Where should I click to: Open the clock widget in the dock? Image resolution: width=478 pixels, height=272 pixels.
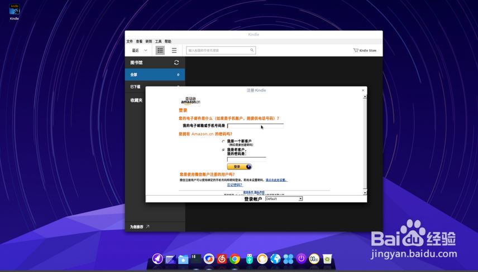314,259
